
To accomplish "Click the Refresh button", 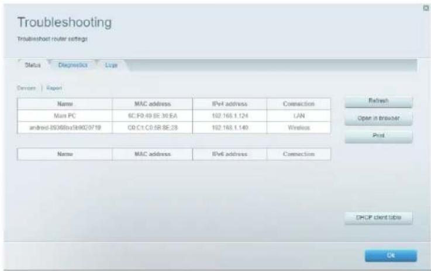I will [378, 101].
